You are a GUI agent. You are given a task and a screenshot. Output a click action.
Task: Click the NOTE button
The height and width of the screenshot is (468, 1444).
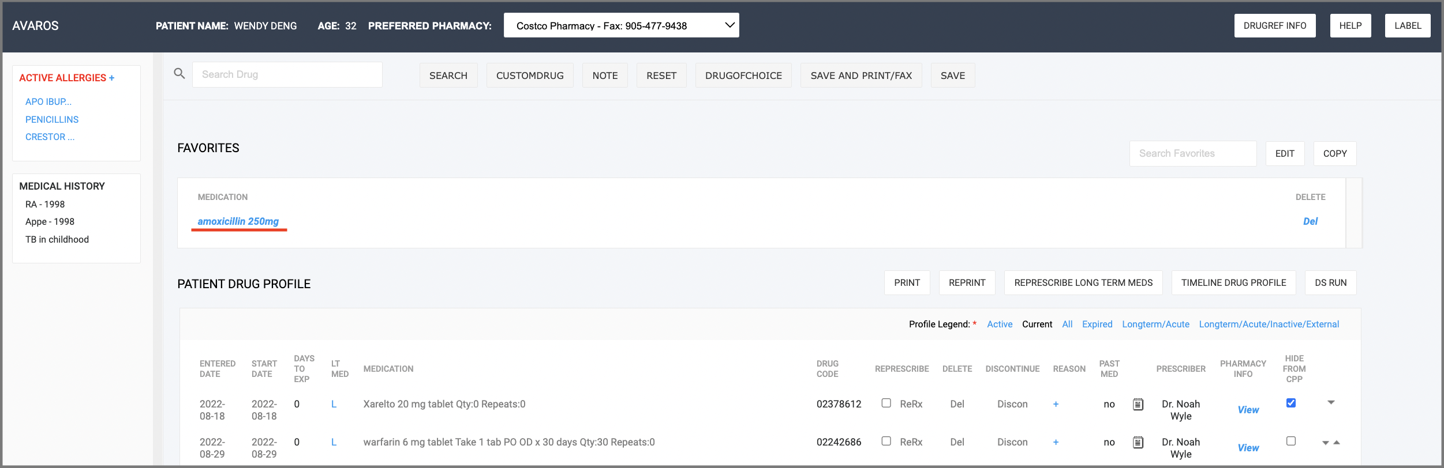(x=605, y=76)
